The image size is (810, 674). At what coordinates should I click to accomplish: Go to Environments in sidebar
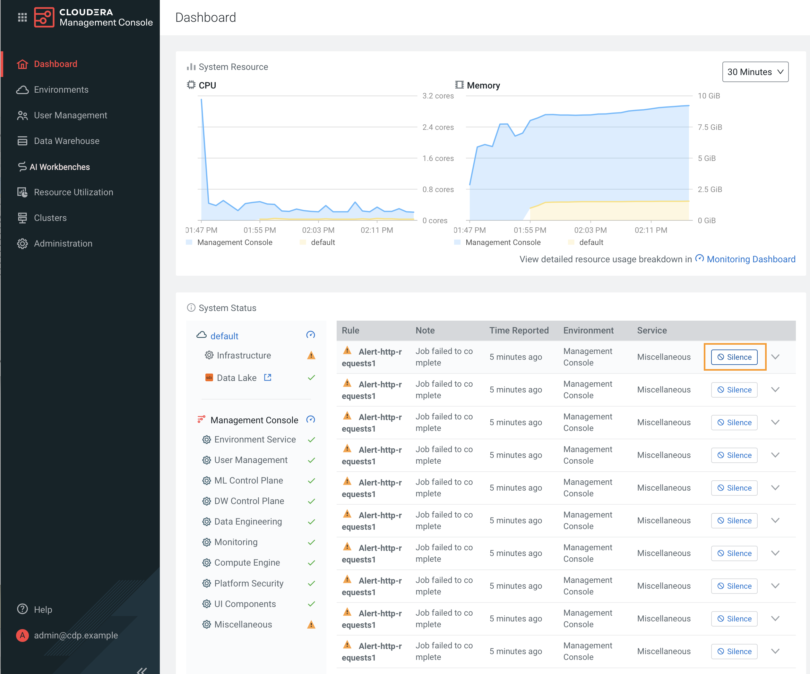(61, 89)
